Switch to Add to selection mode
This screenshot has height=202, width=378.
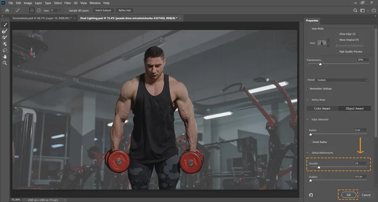pyautogui.click(x=32, y=10)
